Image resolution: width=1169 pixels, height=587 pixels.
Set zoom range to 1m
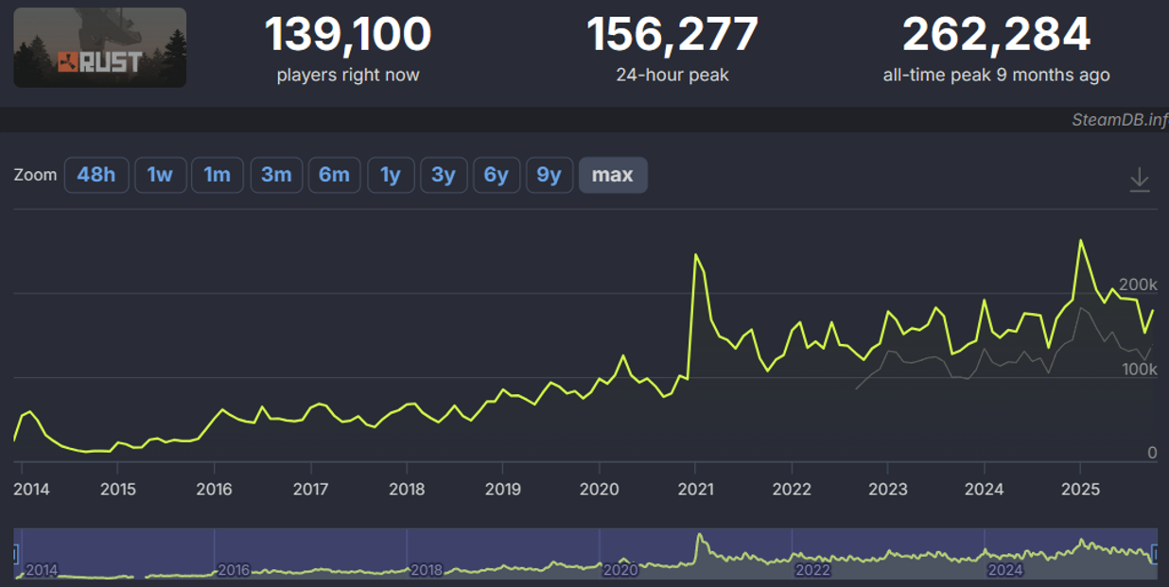pyautogui.click(x=218, y=175)
